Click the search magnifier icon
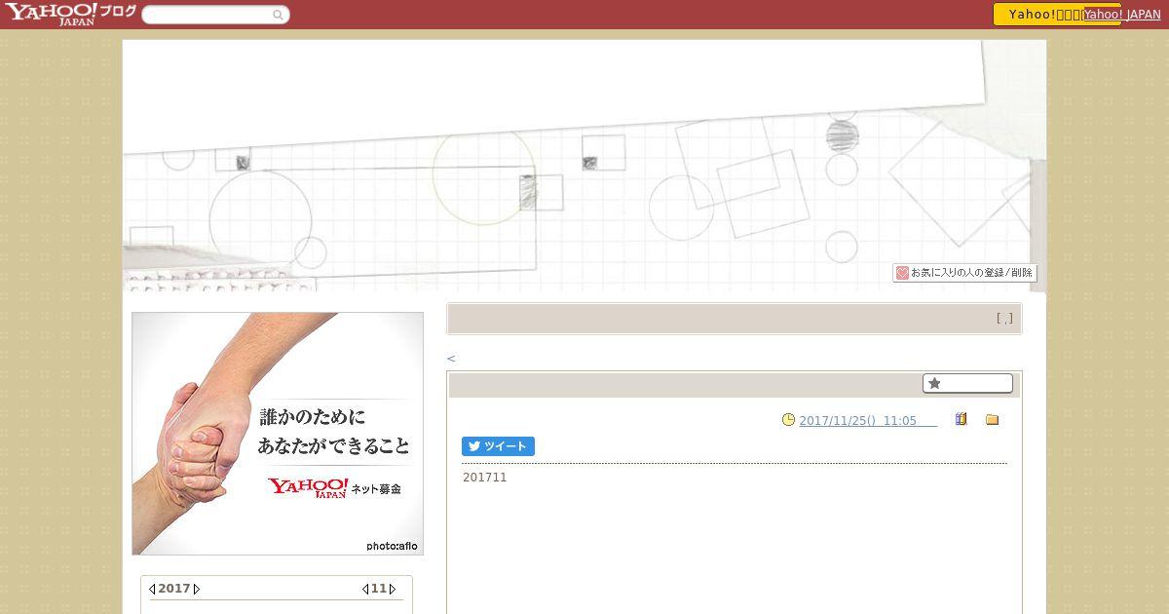This screenshot has height=614, width=1169. 278,15
